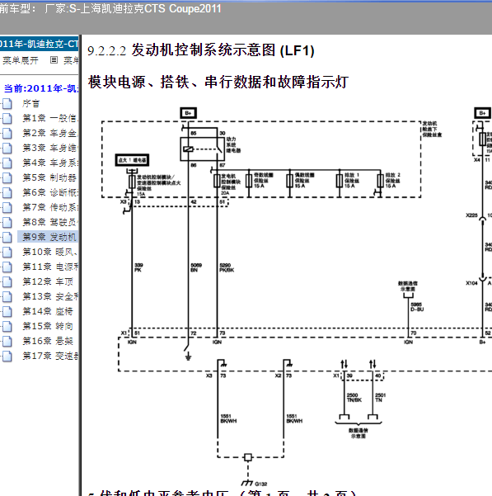Click the document icon beside 第11章 电源
Screen dimensions: 492x496
point(7,267)
